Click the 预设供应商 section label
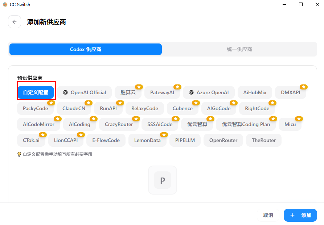Image resolution: width=324 pixels, height=225 pixels. click(30, 78)
